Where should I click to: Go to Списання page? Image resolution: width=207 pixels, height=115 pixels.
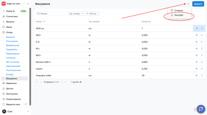click(11, 58)
